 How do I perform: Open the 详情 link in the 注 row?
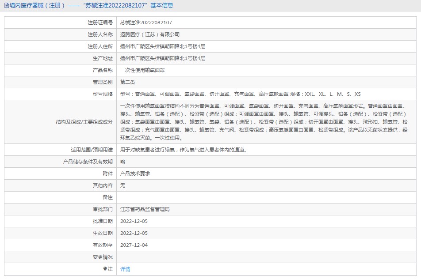point(125,269)
